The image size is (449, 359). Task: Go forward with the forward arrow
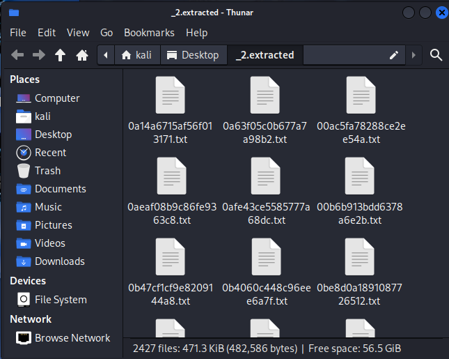coord(39,55)
